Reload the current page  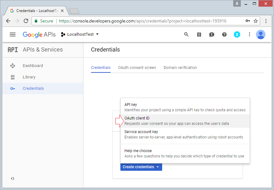tap(26, 21)
